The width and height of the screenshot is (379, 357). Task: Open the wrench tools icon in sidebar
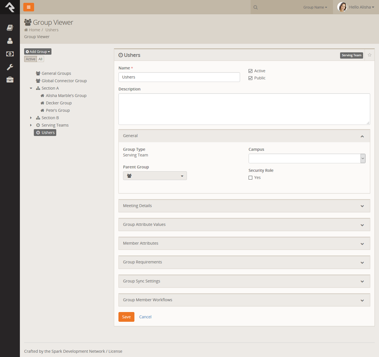[x=10, y=67]
